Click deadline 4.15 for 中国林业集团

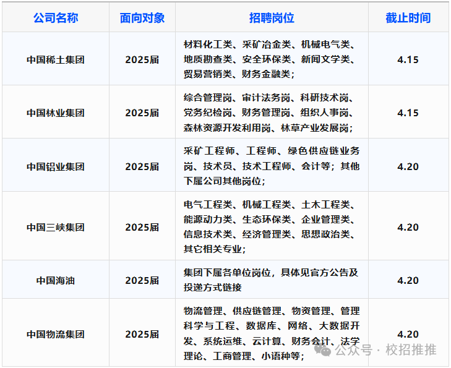click(x=408, y=113)
